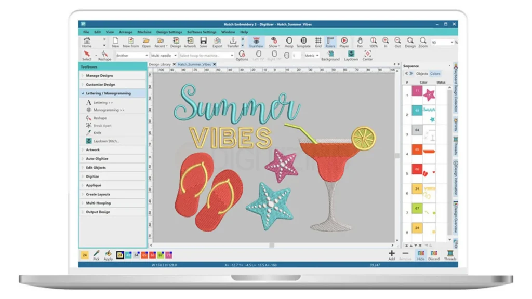Launch the stitch Player

pyautogui.click(x=344, y=43)
